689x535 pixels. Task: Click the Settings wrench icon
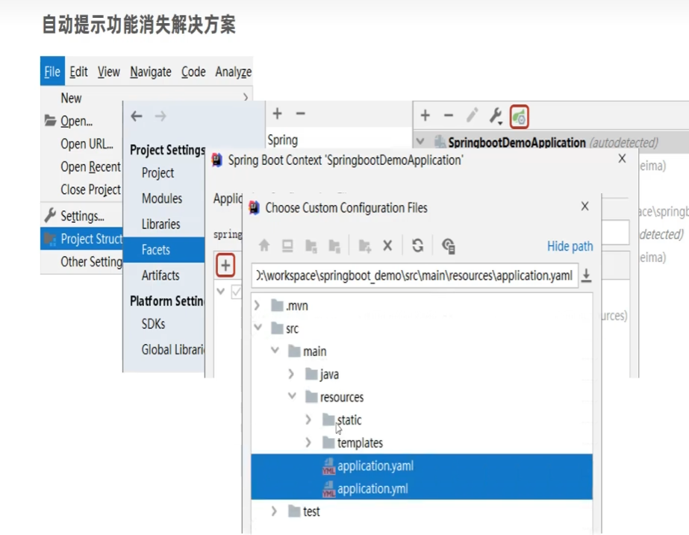click(x=50, y=215)
